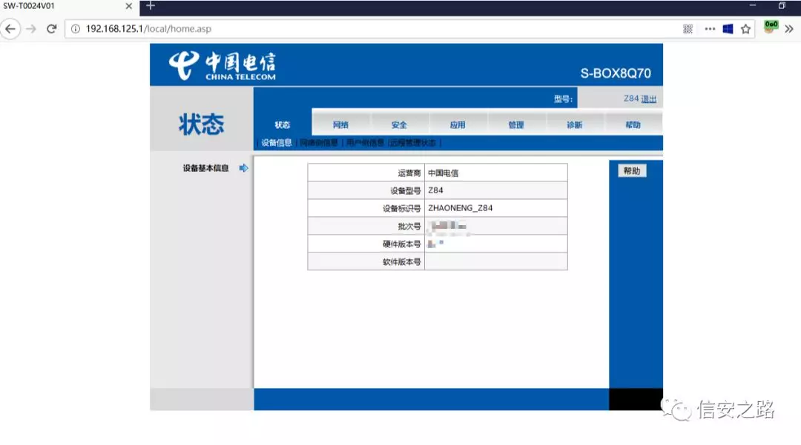Select the ZHAONENG_Z84 identifier value
This screenshot has width=801, height=445.
(461, 208)
